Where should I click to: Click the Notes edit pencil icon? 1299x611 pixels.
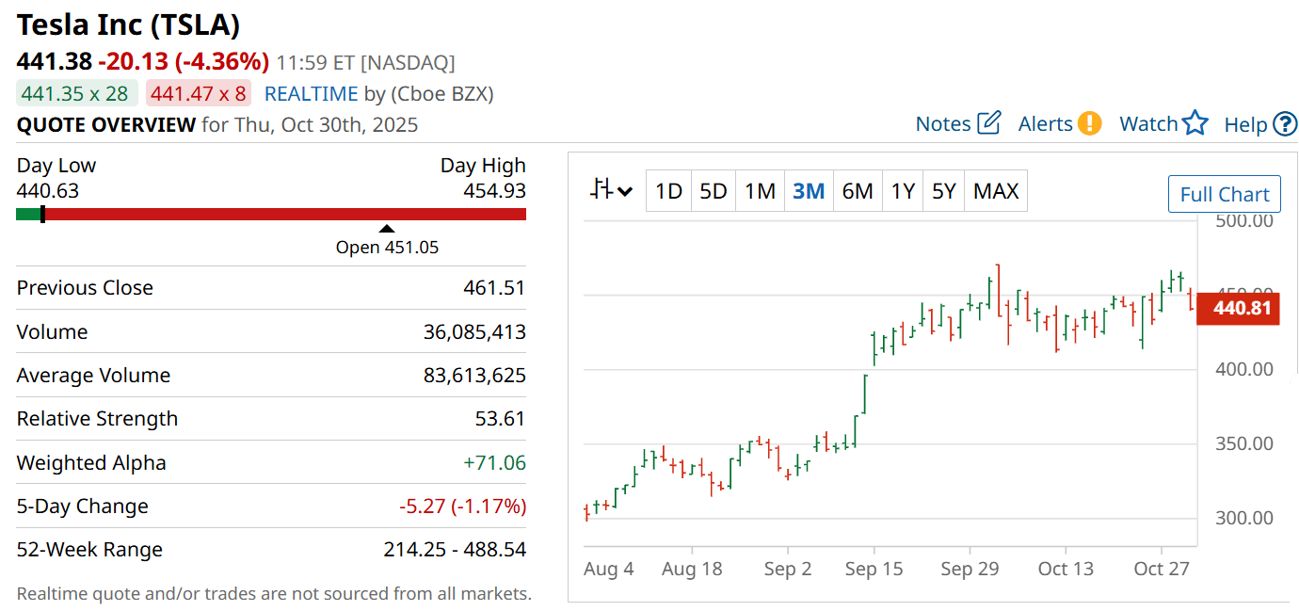click(x=989, y=123)
